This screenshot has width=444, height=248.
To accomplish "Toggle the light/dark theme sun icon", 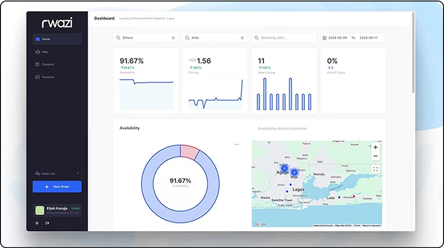I will [37, 223].
